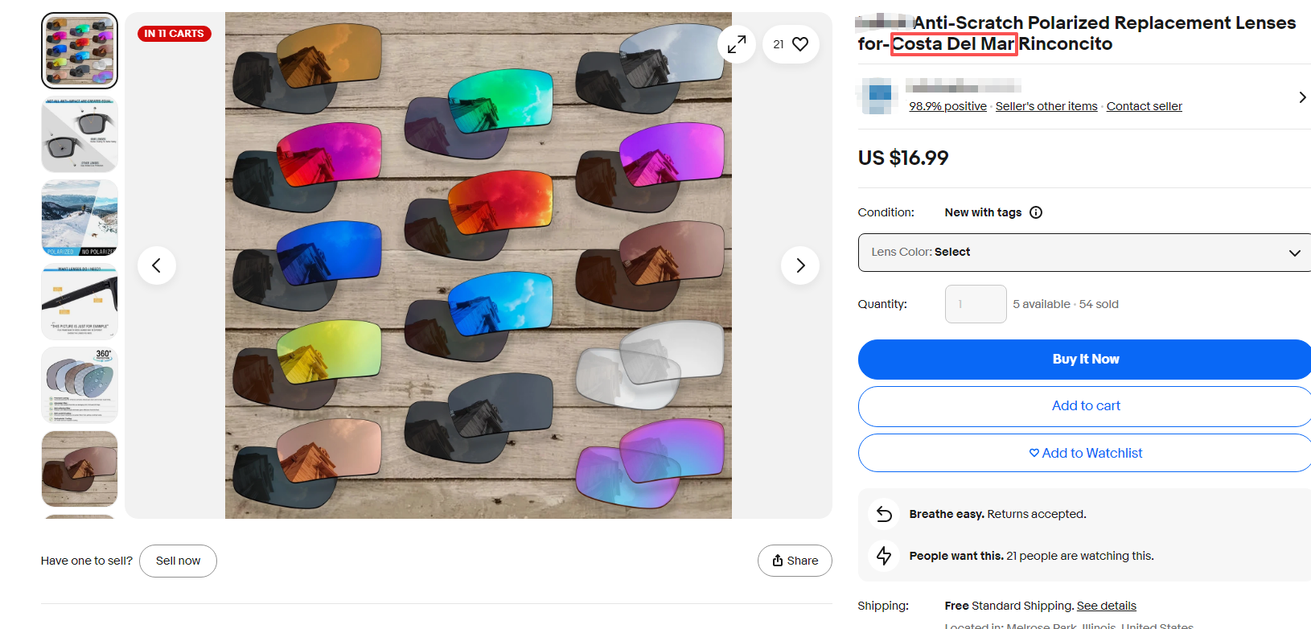Click the condition info icon
This screenshot has width=1311, height=629.
click(1036, 212)
